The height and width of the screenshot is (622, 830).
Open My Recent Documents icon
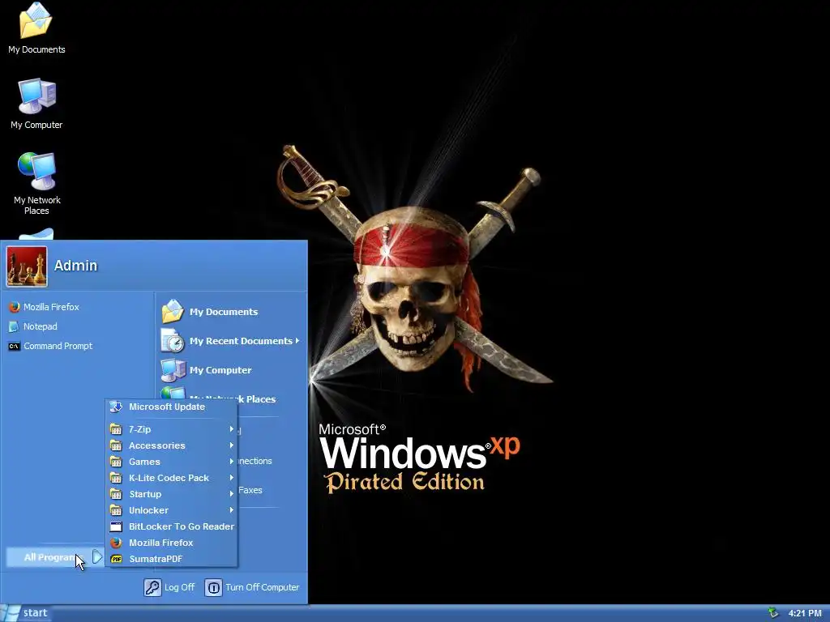coord(173,341)
